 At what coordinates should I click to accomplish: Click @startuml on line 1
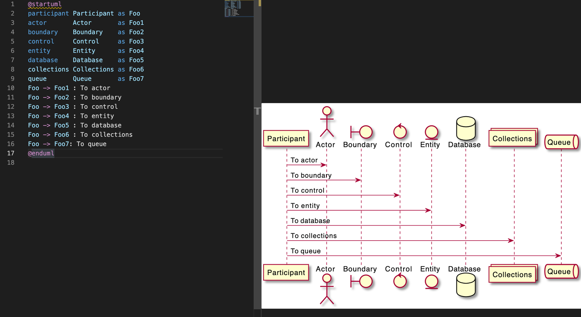tap(45, 4)
